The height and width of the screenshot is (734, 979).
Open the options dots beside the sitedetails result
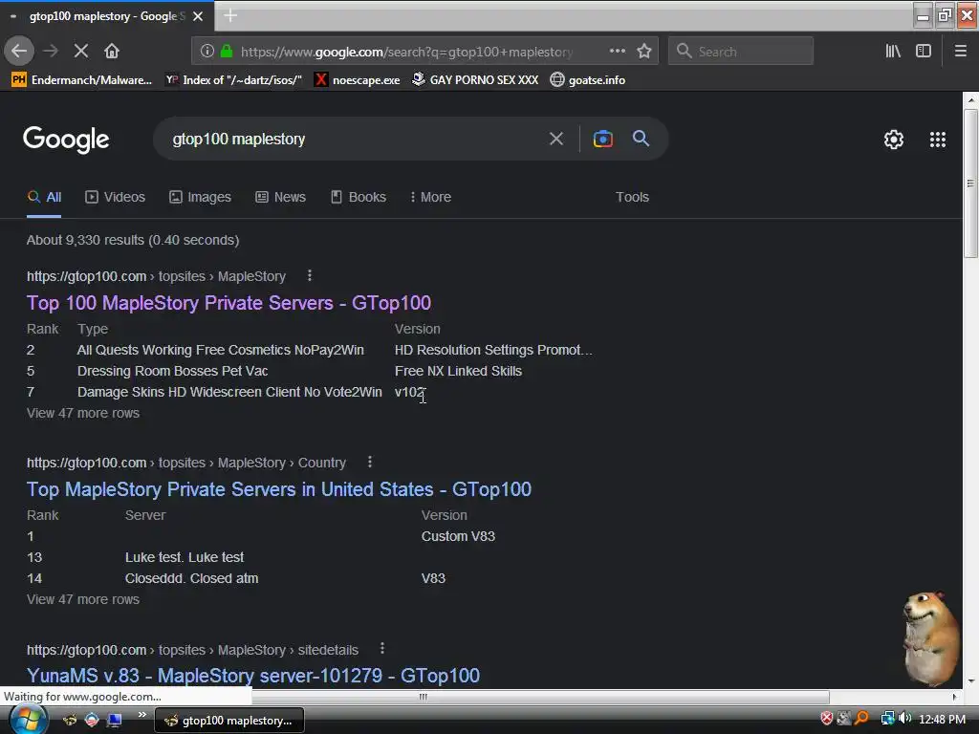click(x=382, y=649)
